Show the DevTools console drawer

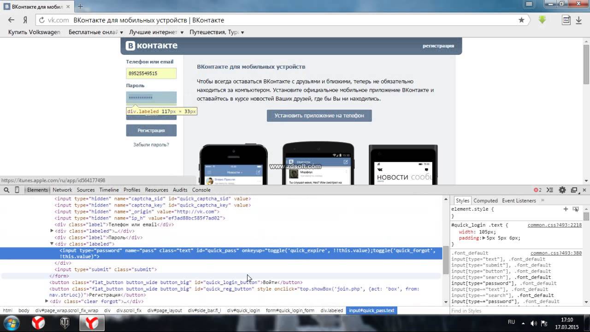click(550, 190)
